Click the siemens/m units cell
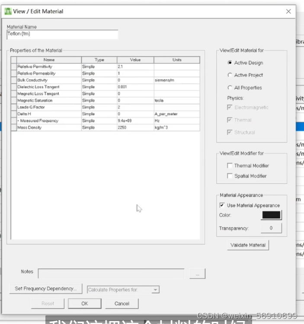 177,80
